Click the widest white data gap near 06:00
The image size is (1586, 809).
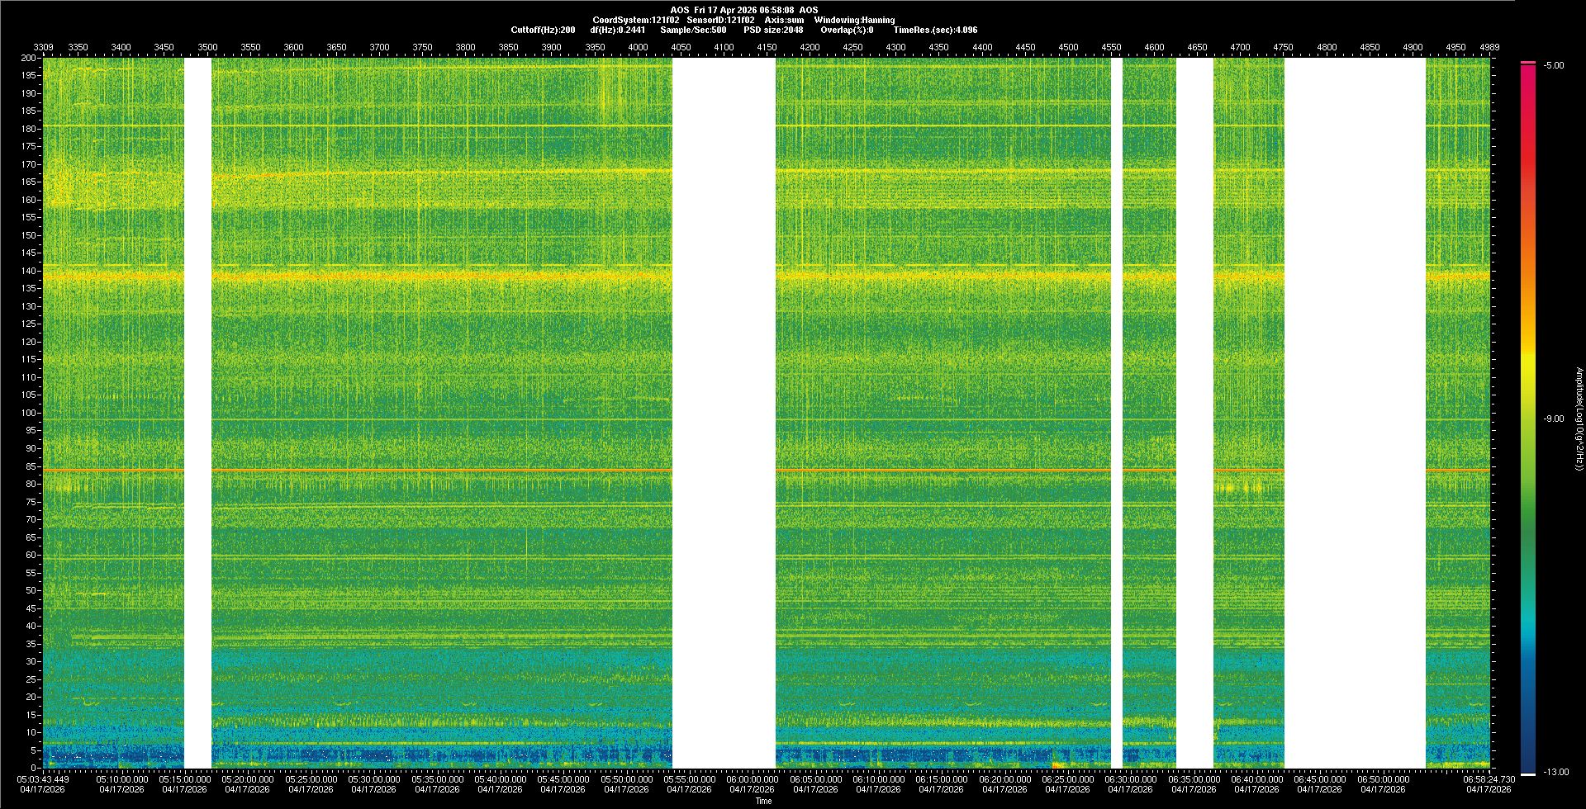point(724,413)
